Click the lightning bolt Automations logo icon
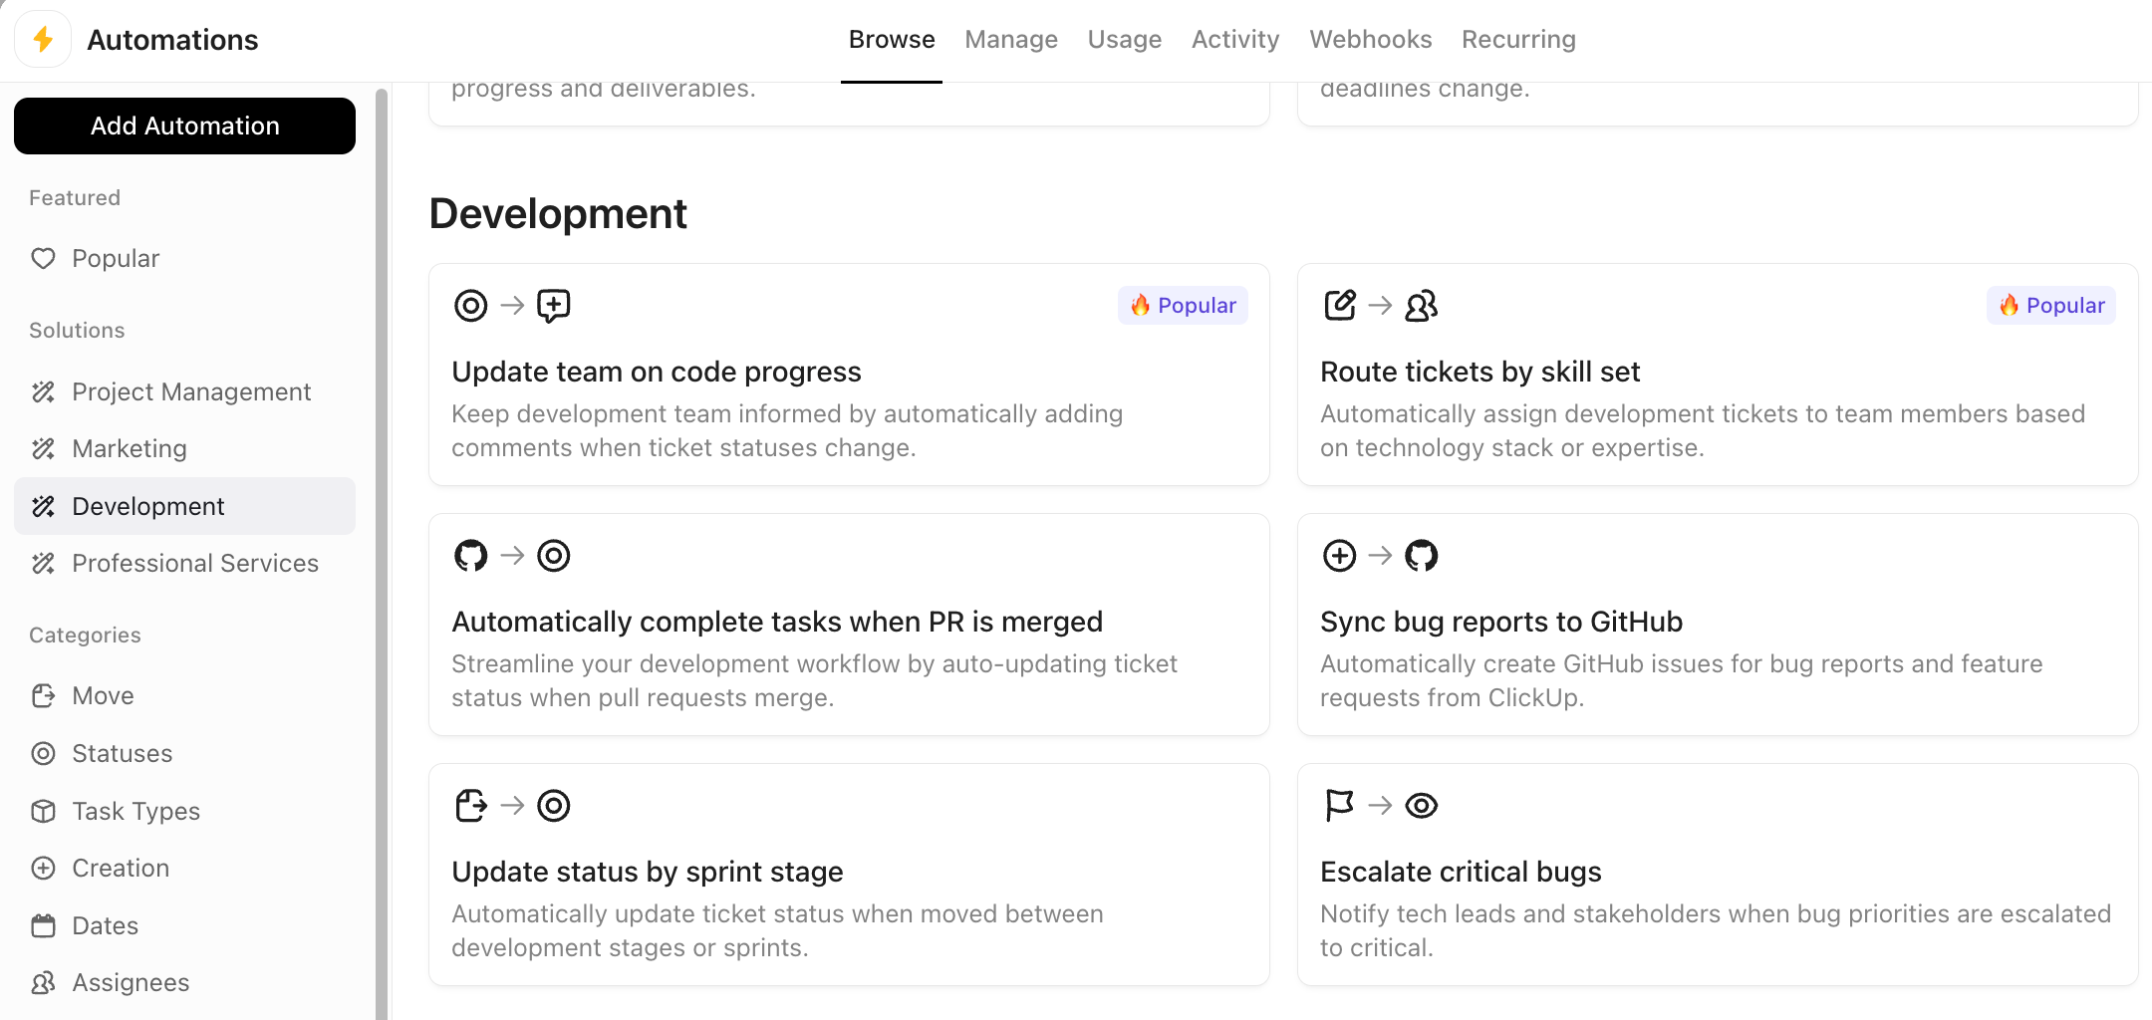The width and height of the screenshot is (2152, 1020). click(43, 39)
